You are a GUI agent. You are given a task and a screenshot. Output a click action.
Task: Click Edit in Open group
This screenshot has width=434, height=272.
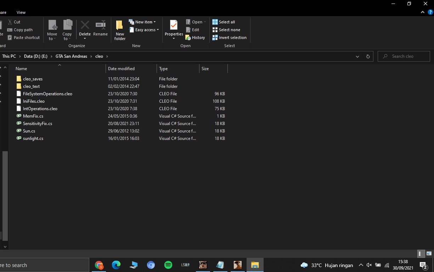tap(192, 30)
